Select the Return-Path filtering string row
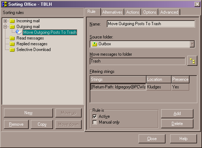Screen dimensions: 202x148 coord(140,87)
